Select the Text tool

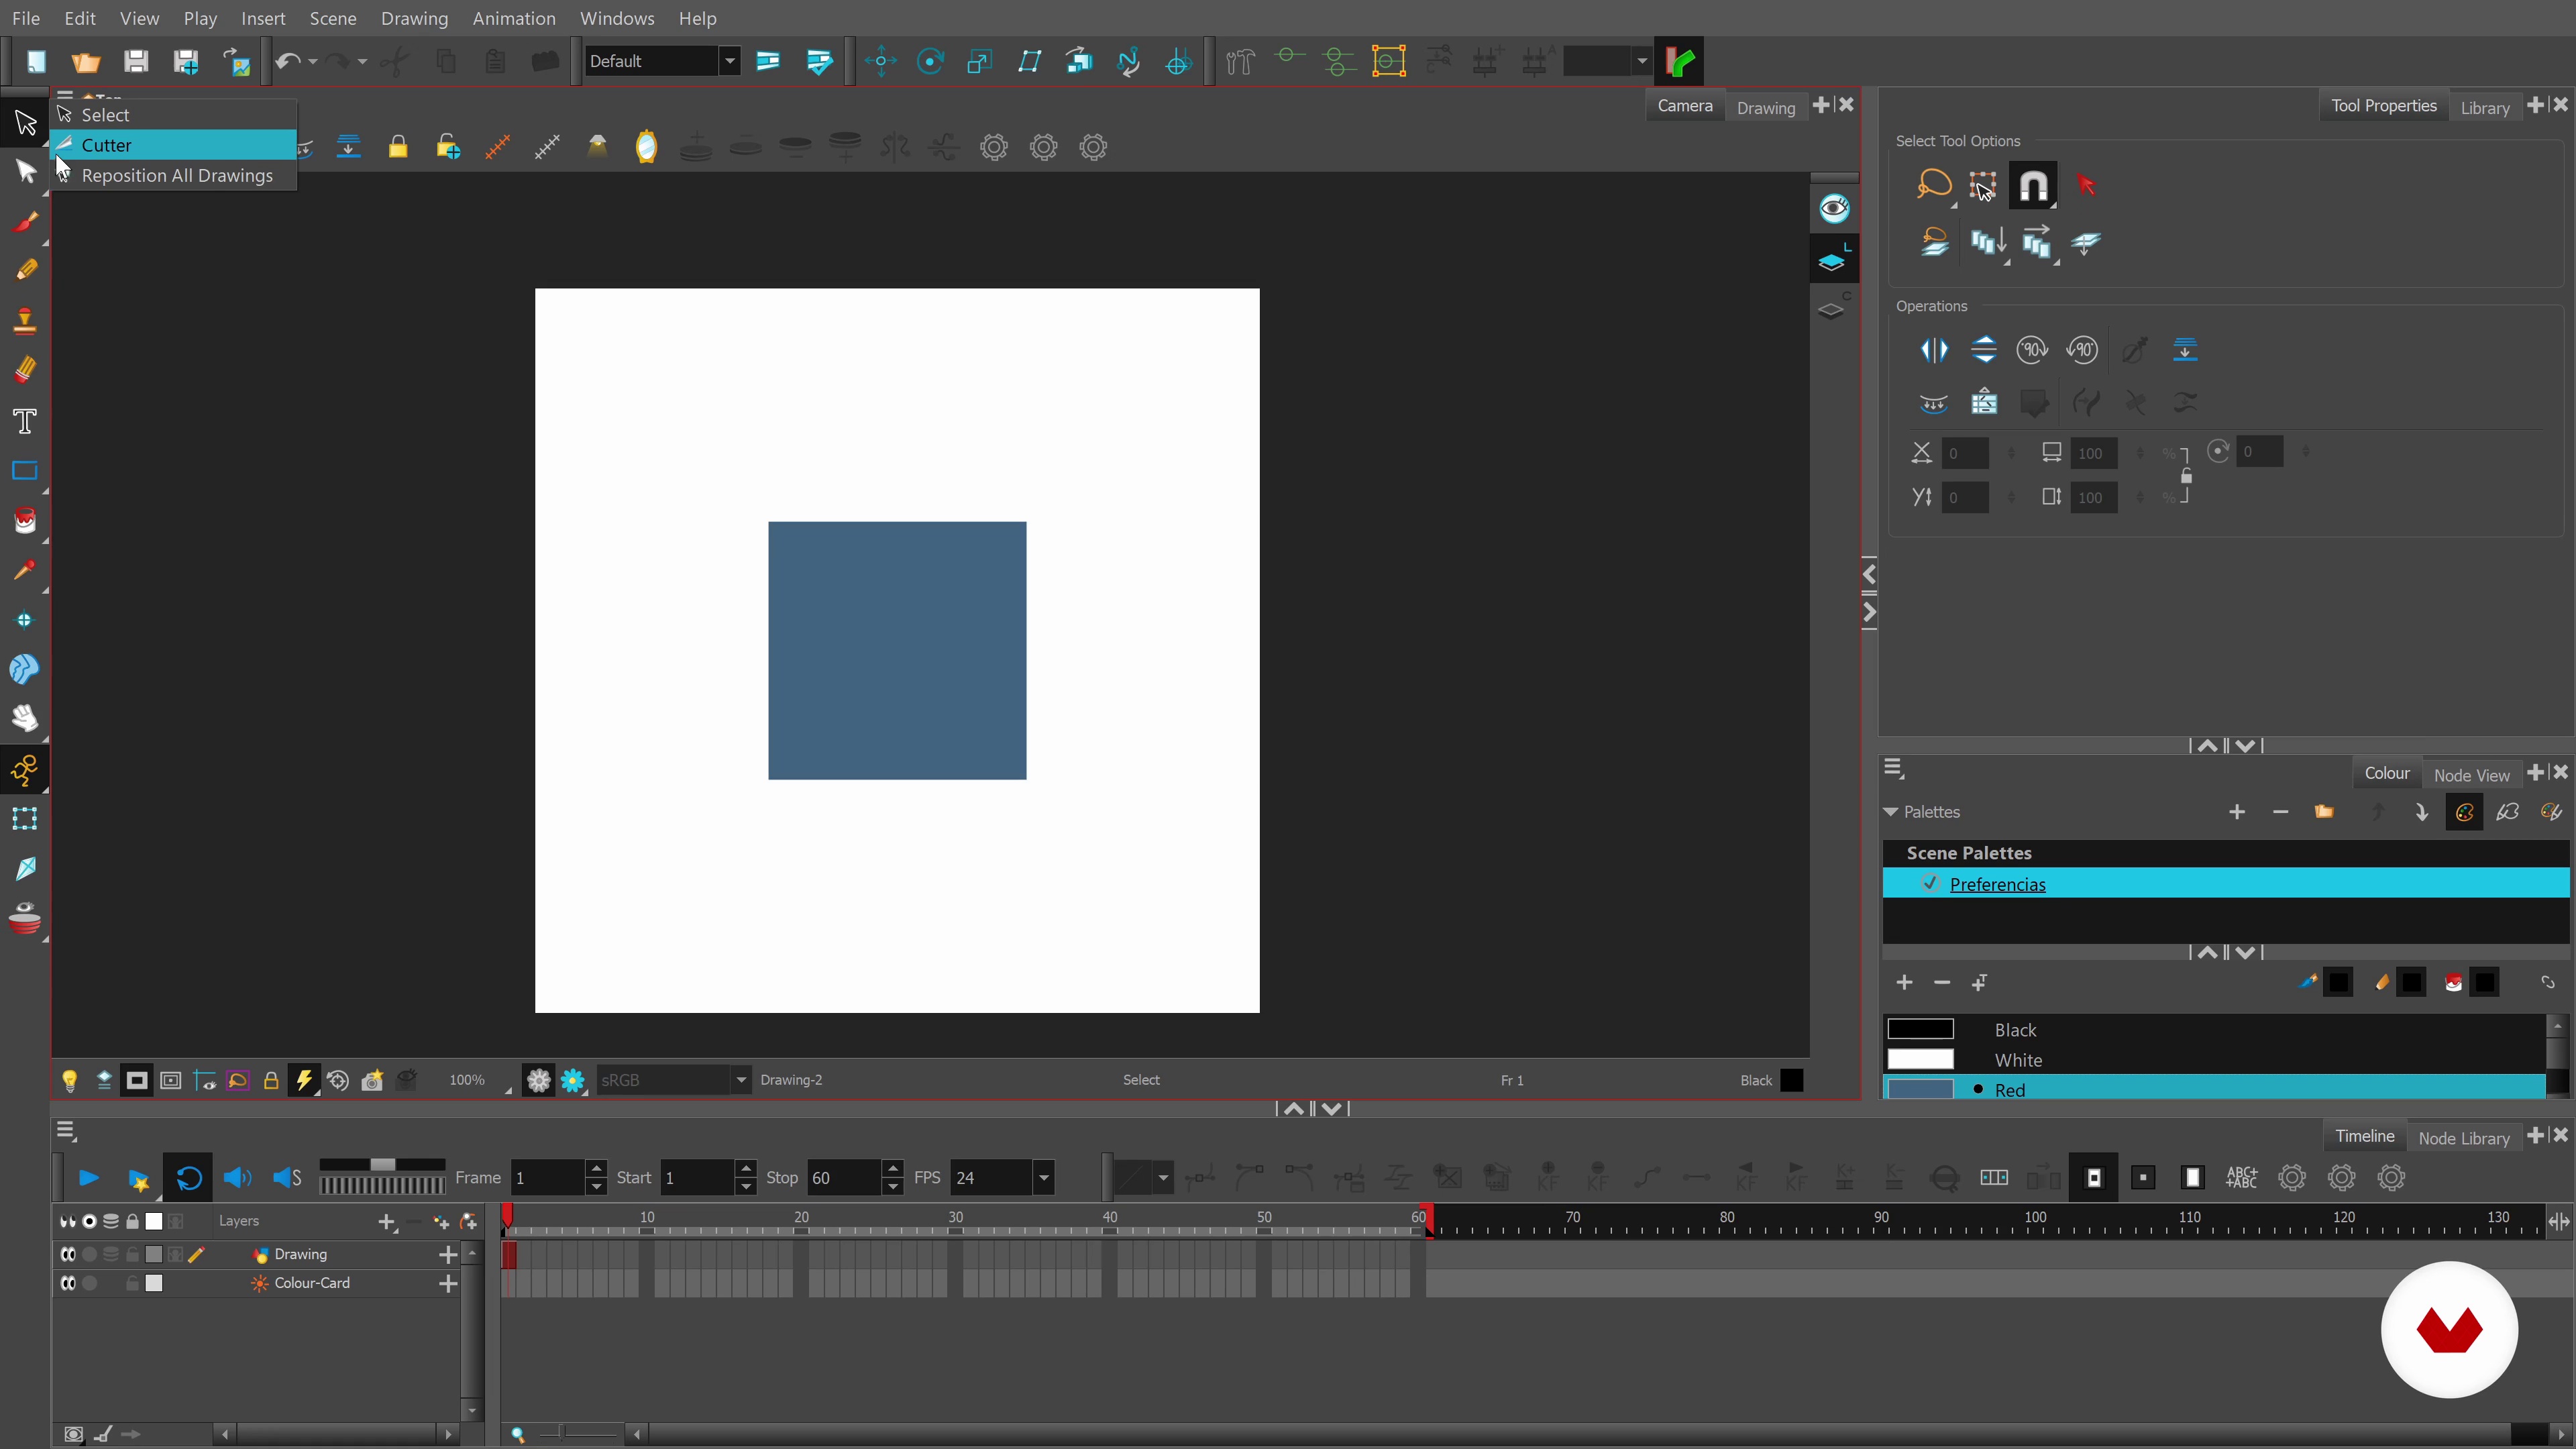(25, 421)
